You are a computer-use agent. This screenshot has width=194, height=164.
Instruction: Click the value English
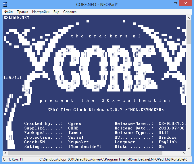coord(168,142)
